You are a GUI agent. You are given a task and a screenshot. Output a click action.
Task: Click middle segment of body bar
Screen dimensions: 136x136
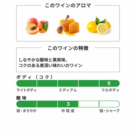(68, 83)
